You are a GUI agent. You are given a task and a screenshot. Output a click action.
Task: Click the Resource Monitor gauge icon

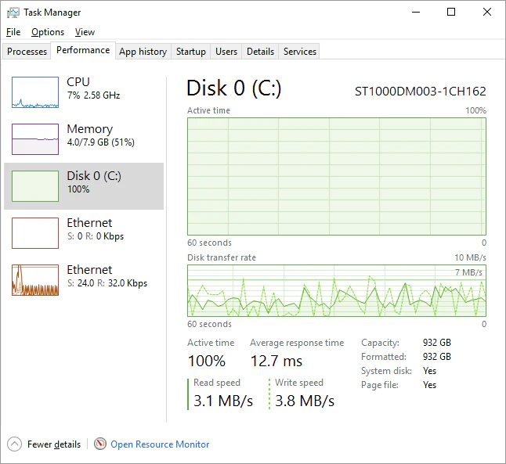click(99, 444)
